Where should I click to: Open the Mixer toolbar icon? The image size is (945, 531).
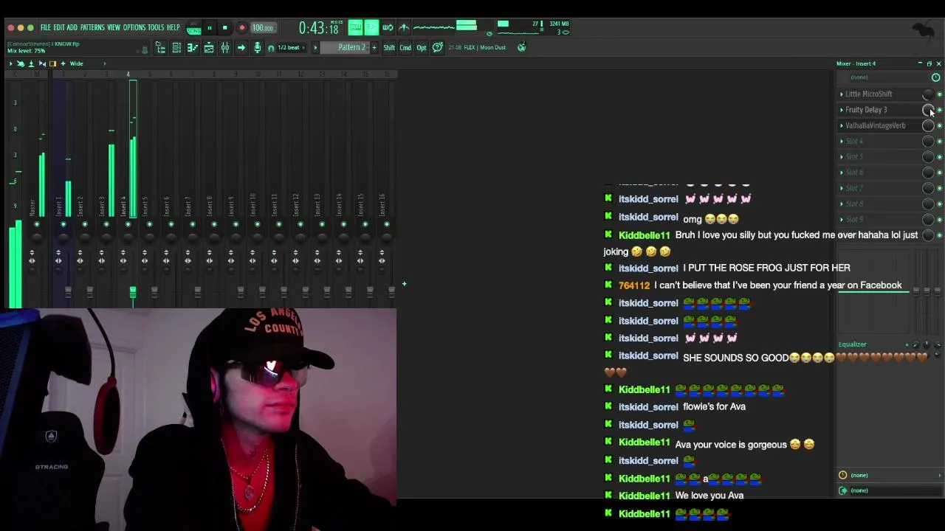click(225, 47)
